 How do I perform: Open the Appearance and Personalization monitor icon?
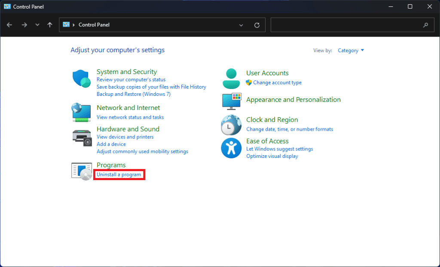[x=231, y=101]
